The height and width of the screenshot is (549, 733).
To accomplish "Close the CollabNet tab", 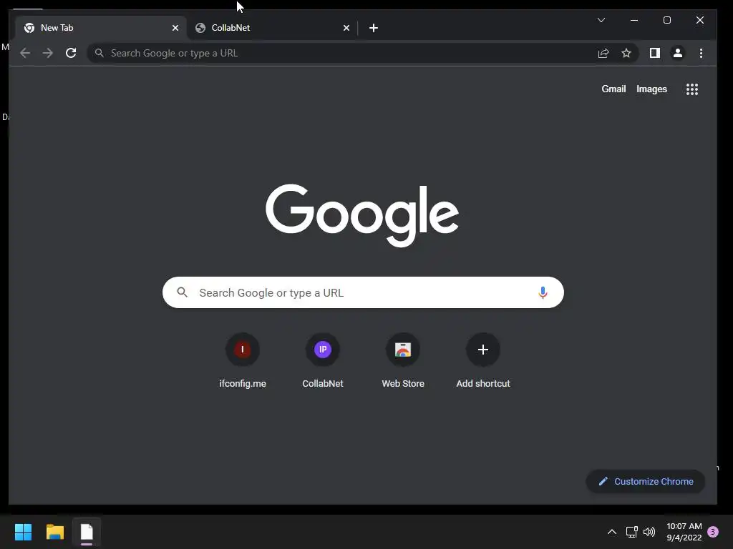I will [x=346, y=28].
